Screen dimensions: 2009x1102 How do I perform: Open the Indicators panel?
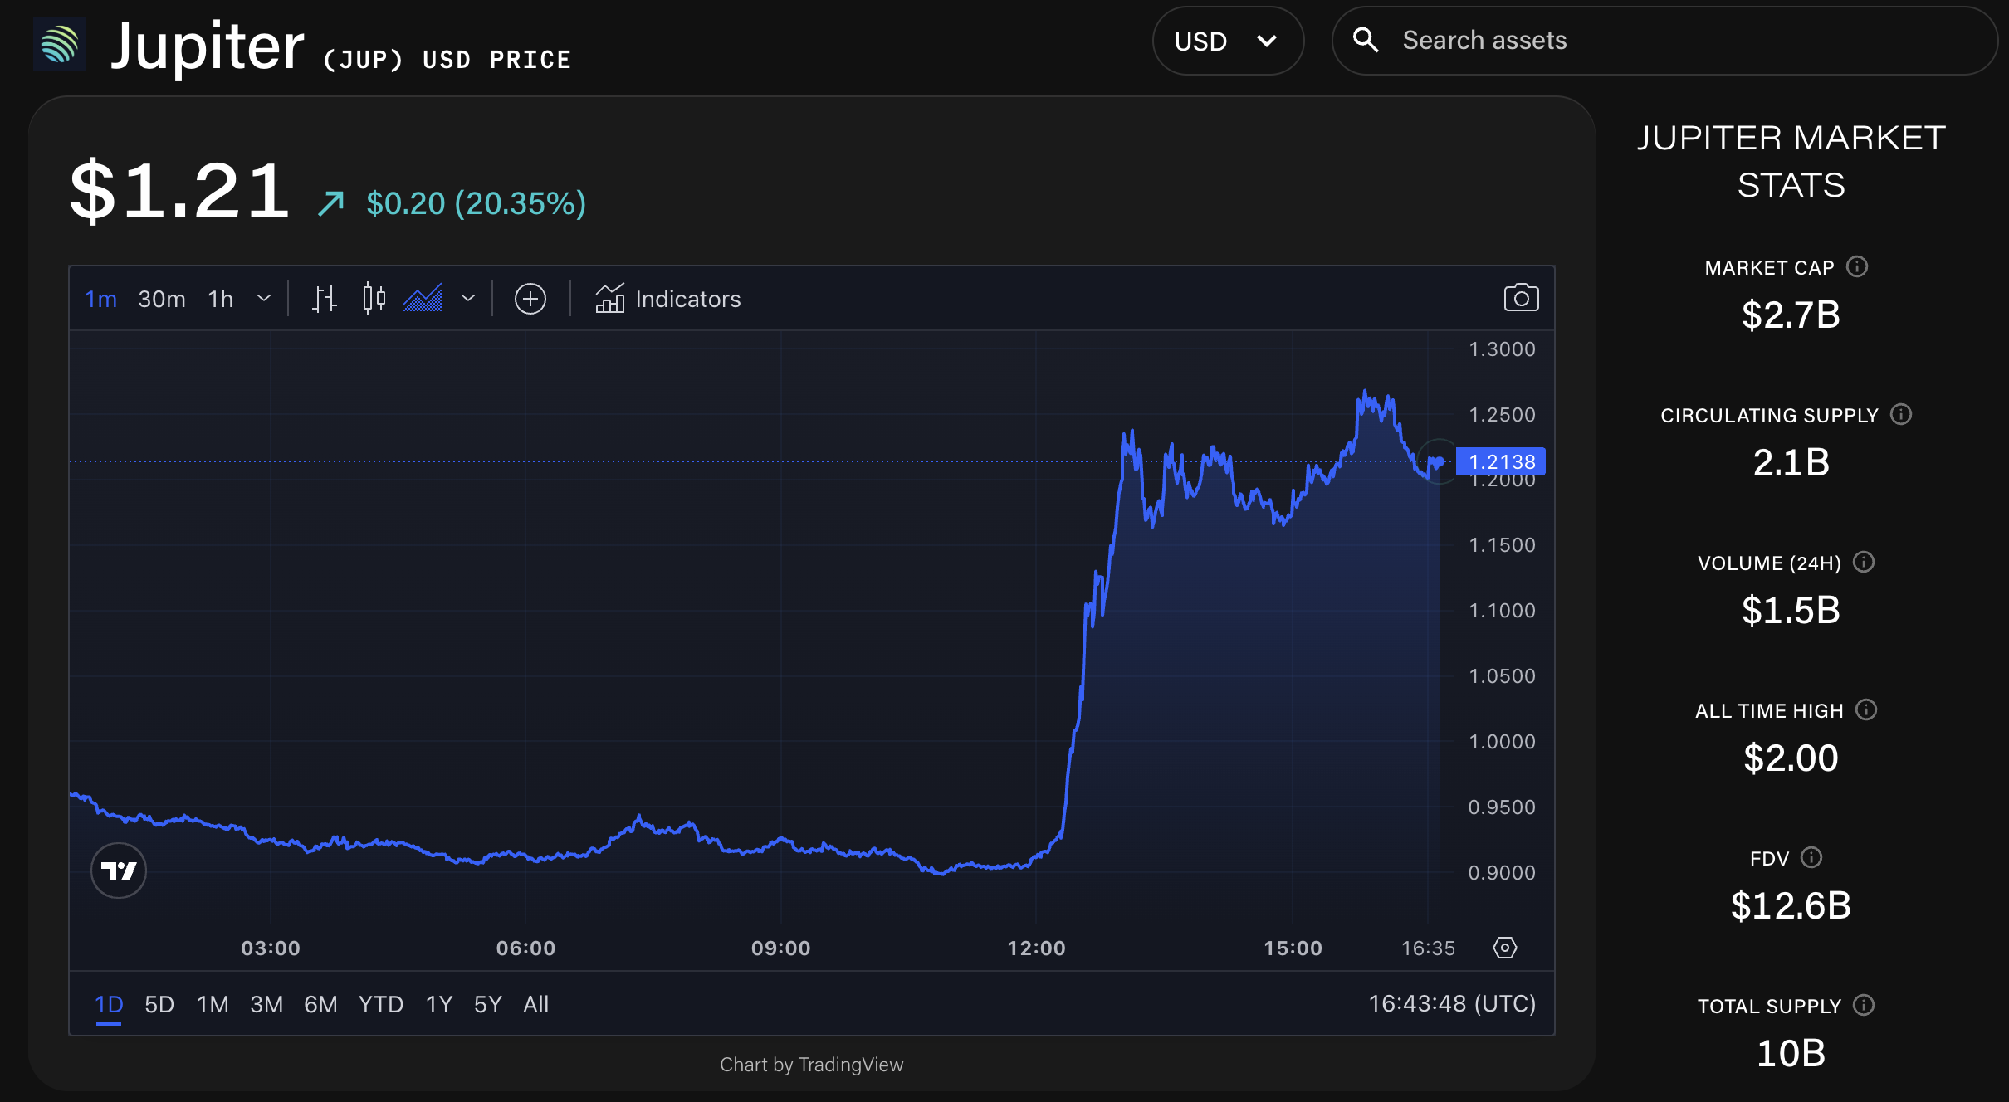668,299
